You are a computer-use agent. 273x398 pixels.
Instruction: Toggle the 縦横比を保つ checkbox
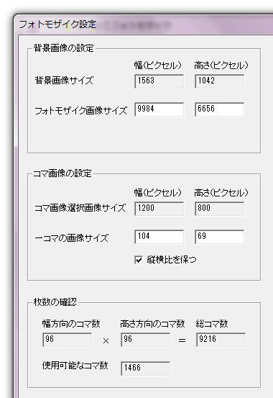(139, 260)
